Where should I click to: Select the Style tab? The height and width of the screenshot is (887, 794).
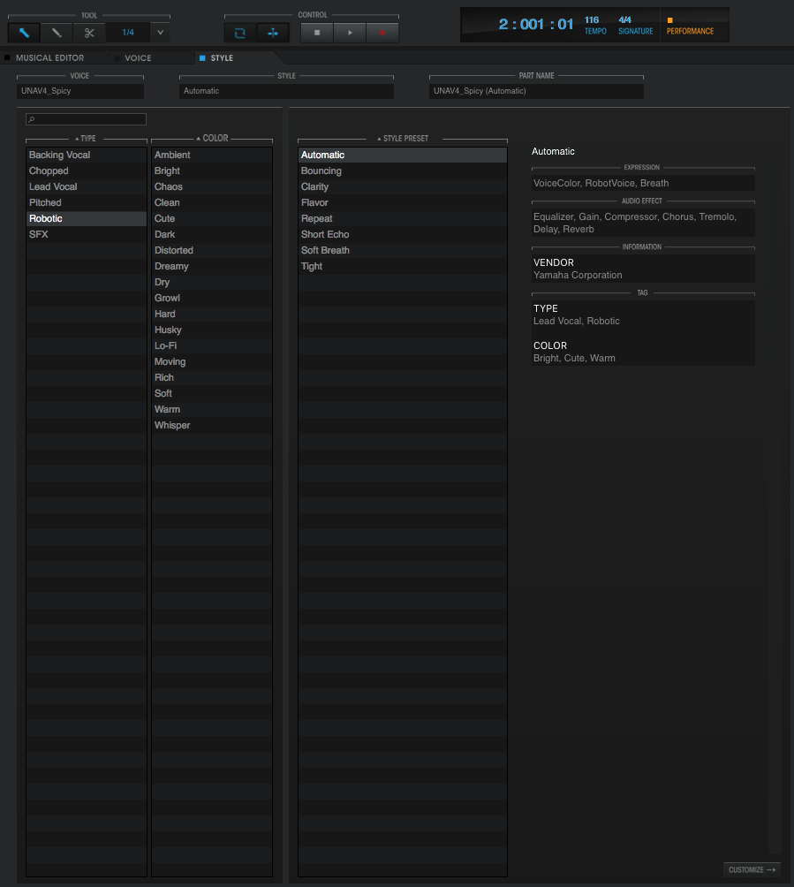click(x=222, y=57)
